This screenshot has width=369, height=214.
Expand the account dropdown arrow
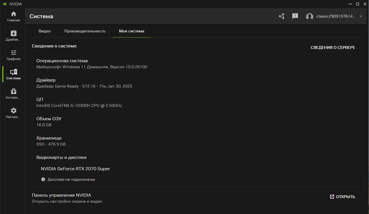click(361, 16)
